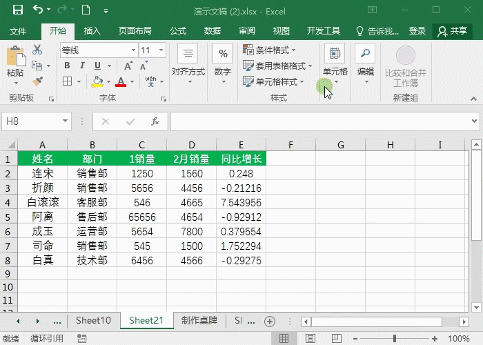Click the Select All corner triangle

[12, 145]
